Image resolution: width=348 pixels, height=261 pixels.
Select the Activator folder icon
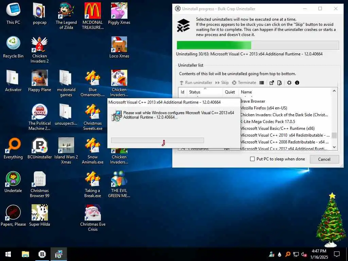[x=13, y=81]
